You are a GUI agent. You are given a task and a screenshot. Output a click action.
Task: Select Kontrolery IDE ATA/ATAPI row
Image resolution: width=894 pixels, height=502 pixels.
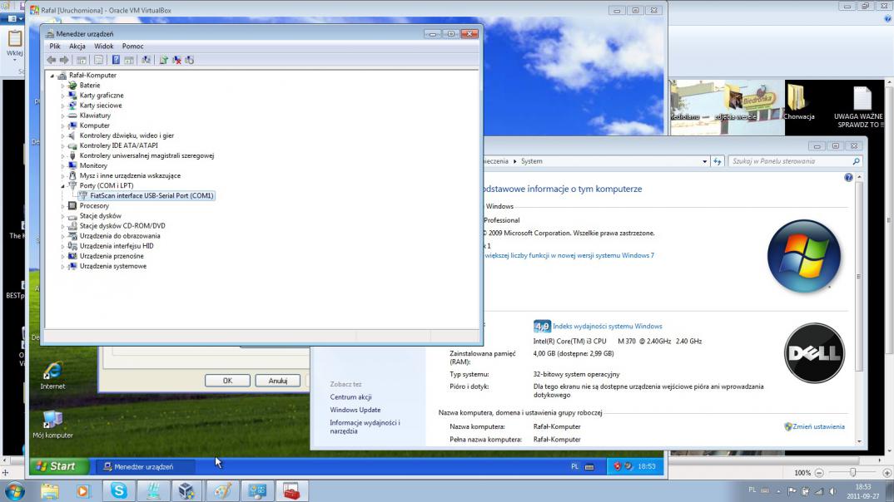pyautogui.click(x=118, y=145)
